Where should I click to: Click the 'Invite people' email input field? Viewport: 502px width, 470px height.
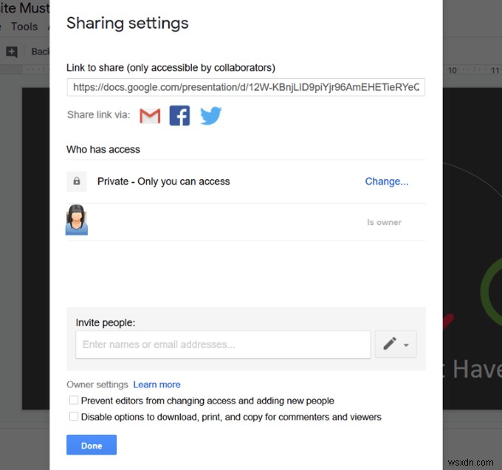pyautogui.click(x=223, y=344)
